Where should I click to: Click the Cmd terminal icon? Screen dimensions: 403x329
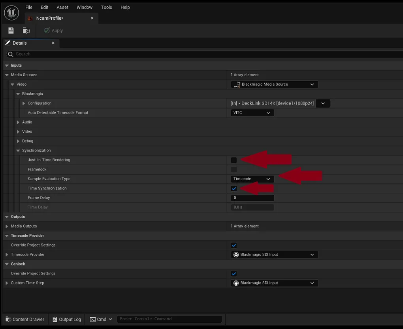pos(93,320)
